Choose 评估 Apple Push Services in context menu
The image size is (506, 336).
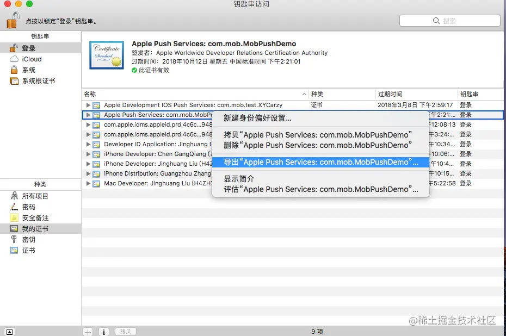point(321,189)
